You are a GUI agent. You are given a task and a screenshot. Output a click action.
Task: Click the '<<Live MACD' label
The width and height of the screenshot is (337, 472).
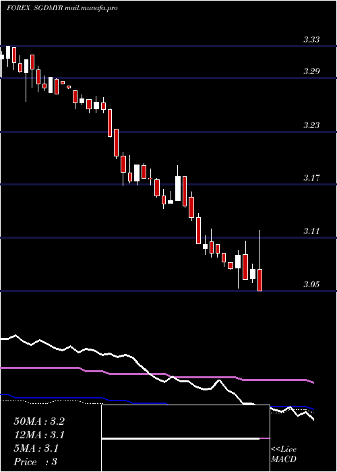pyautogui.click(x=284, y=454)
